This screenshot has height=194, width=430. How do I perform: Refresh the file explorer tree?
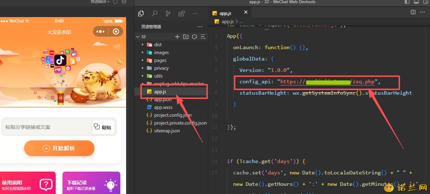point(194,37)
